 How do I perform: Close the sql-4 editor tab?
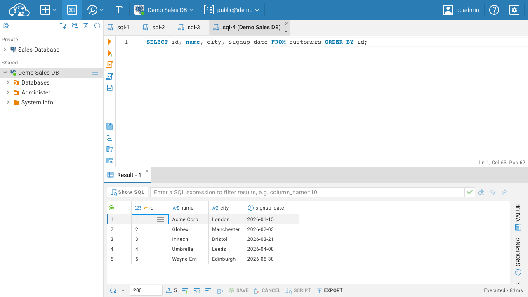tap(287, 24)
